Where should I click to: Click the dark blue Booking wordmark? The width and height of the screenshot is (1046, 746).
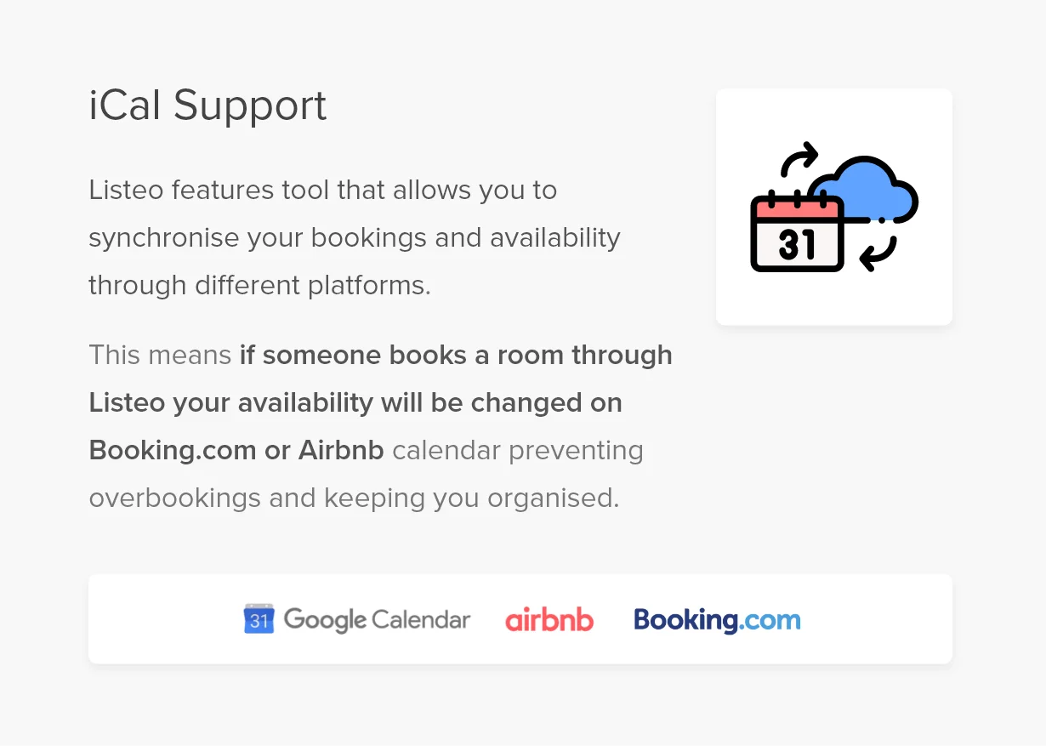[685, 619]
